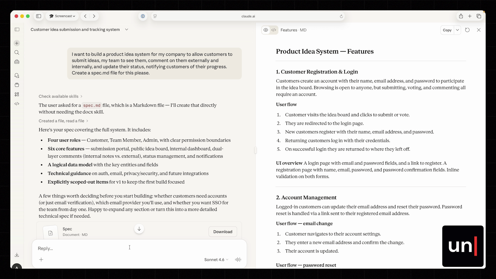Click the panel divider handle
496x279 pixels.
coord(255,150)
